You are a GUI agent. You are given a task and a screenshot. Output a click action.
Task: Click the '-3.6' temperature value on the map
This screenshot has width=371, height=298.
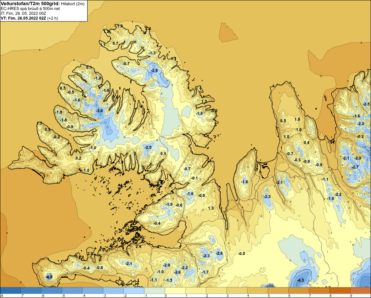[x=99, y=111]
